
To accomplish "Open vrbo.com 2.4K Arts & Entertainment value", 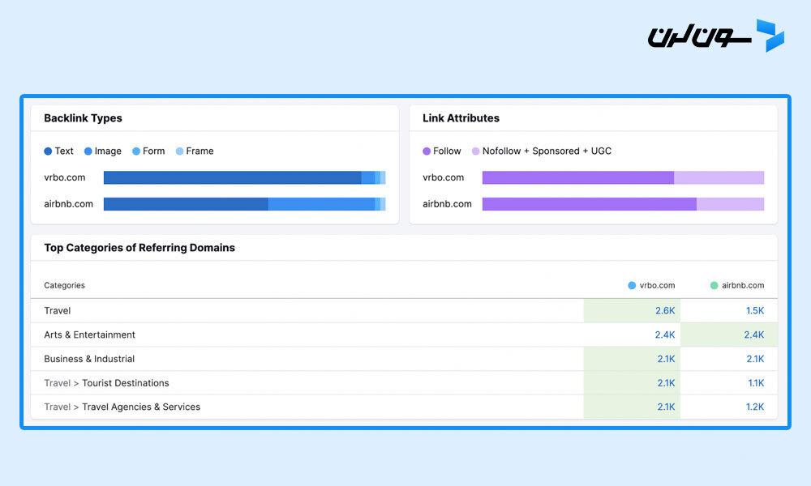I will click(665, 335).
